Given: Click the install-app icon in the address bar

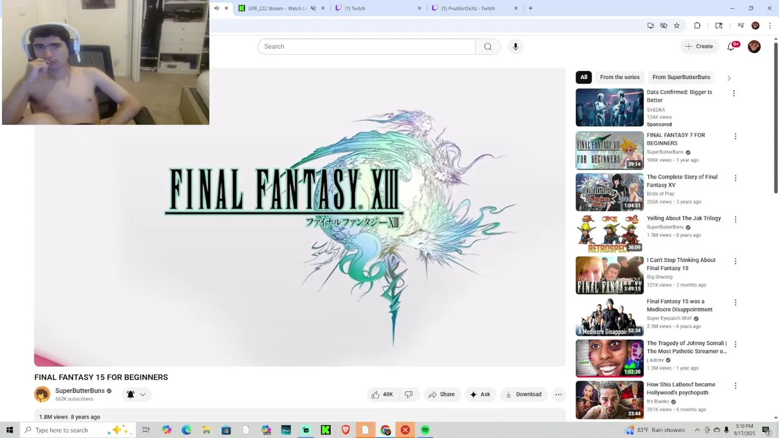Looking at the screenshot, I should pyautogui.click(x=651, y=26).
